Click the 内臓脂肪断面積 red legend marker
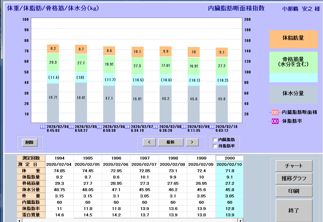 point(275,113)
